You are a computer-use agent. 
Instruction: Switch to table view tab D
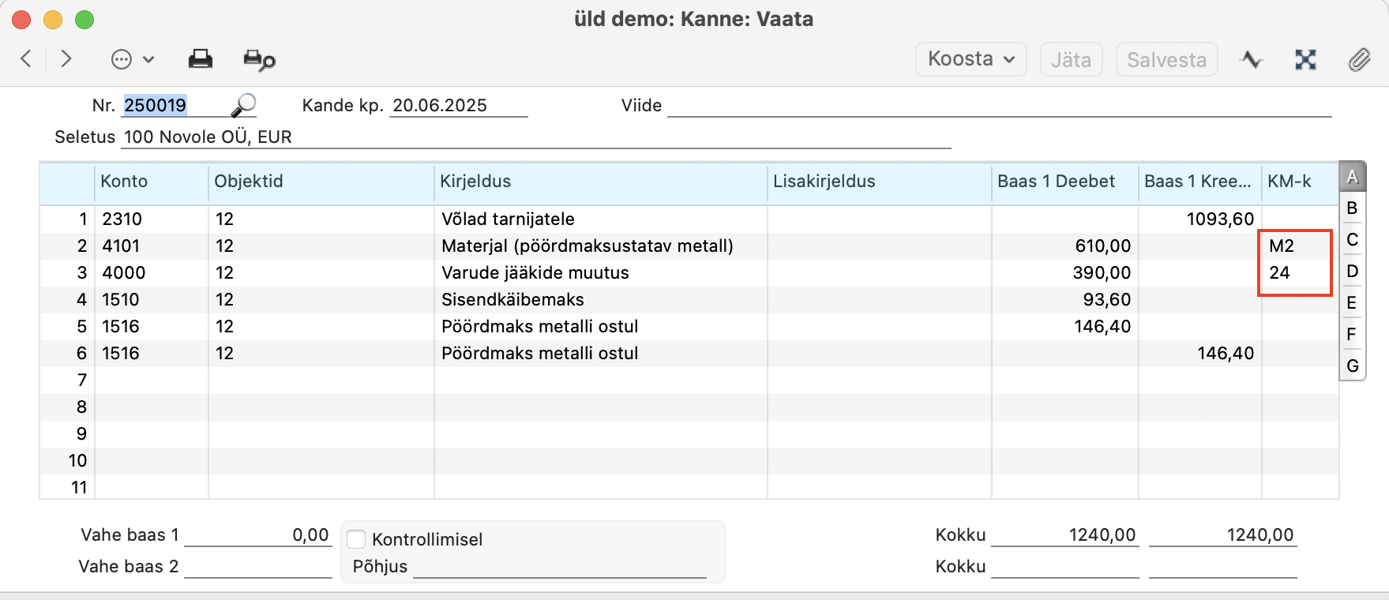pos(1352,271)
